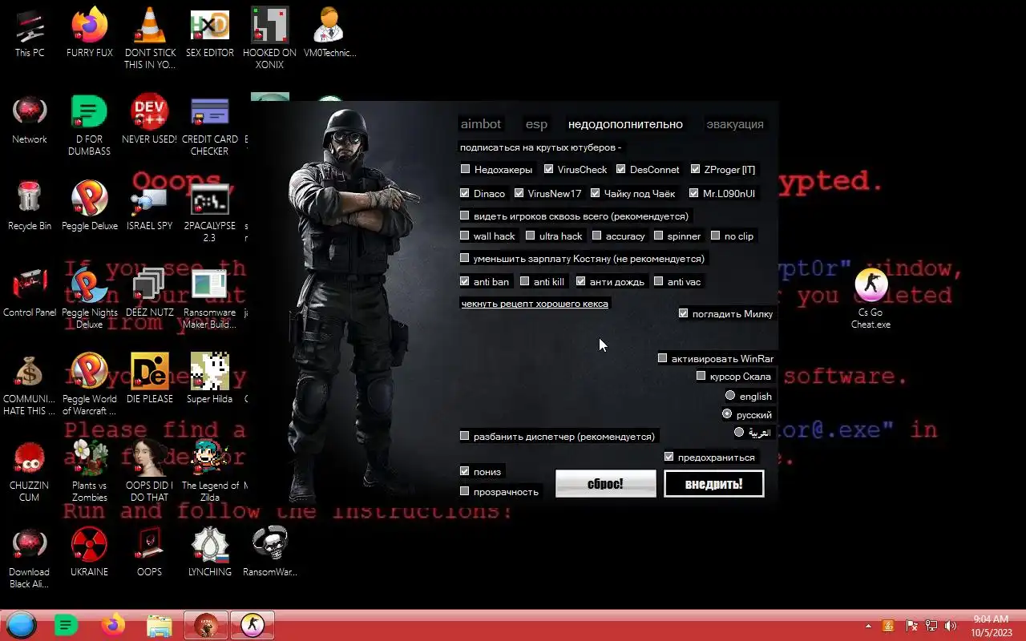Viewport: 1026px width, 641px height.
Task: Open the Recycle Bin
Action: coord(30,207)
